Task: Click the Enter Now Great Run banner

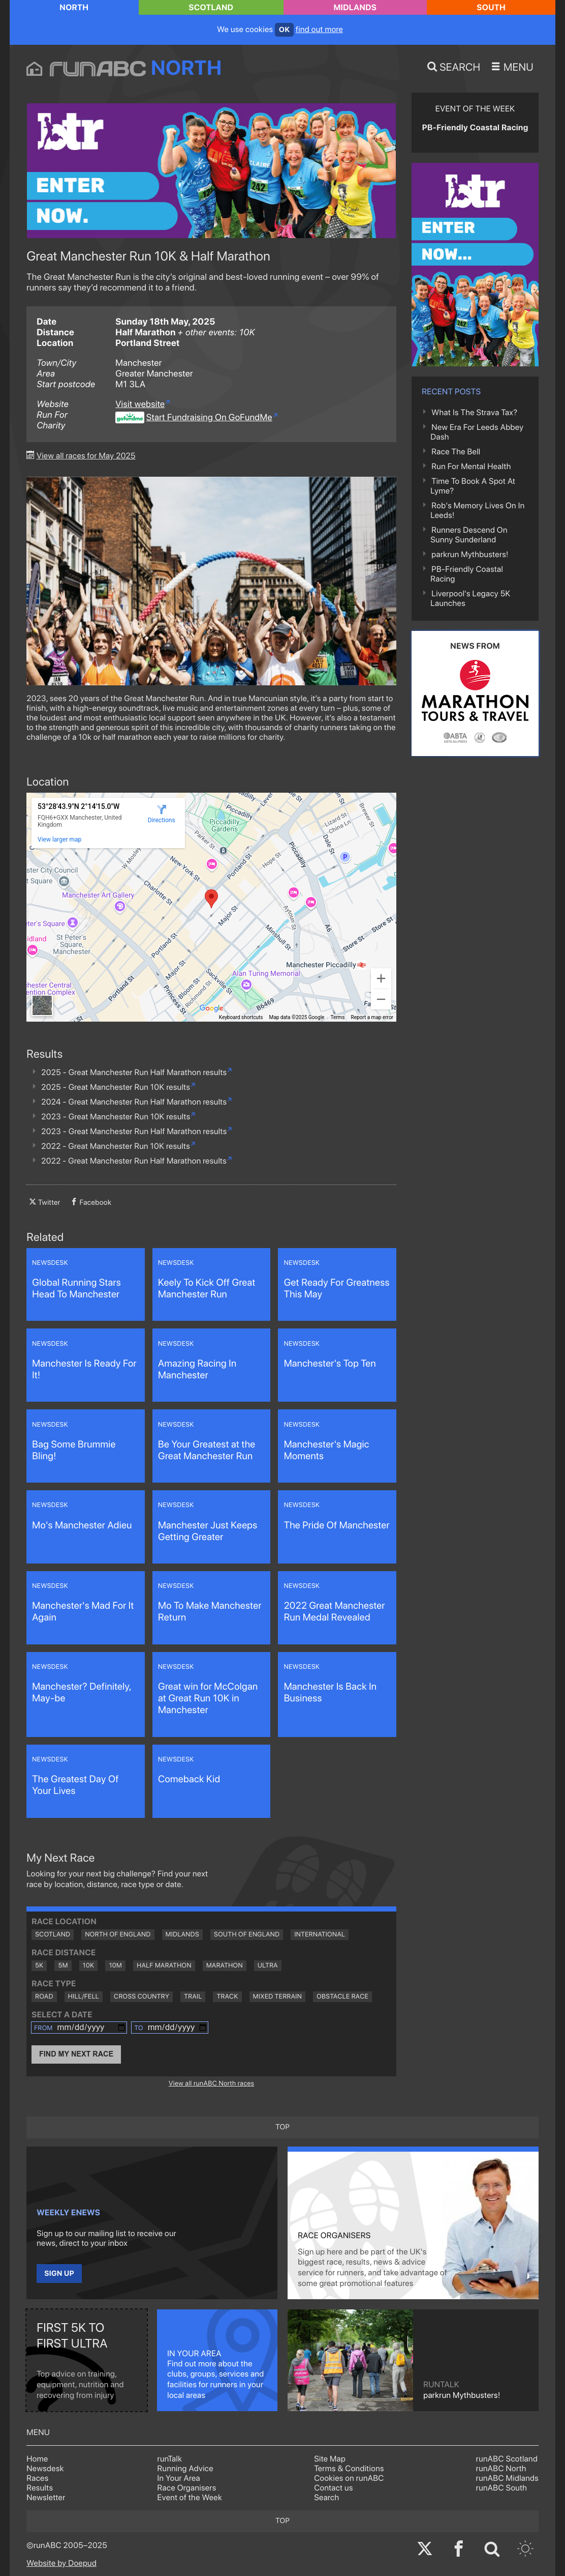Action: (211, 171)
